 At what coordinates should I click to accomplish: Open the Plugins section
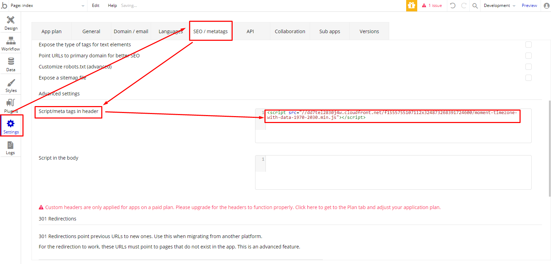[11, 106]
